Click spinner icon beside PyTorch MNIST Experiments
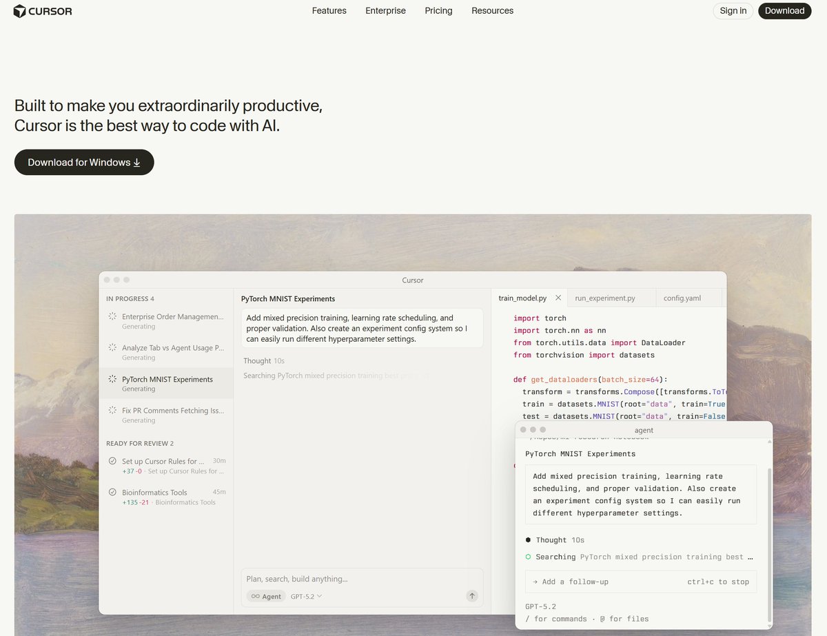Image resolution: width=827 pixels, height=636 pixels. pyautogui.click(x=112, y=379)
